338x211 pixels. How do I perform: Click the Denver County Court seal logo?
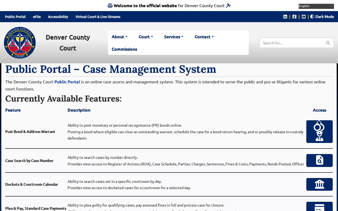(20, 43)
